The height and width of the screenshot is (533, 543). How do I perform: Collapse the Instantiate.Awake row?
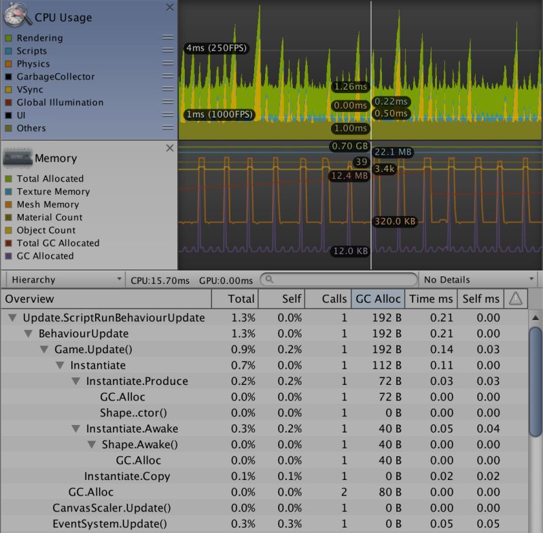(x=76, y=429)
